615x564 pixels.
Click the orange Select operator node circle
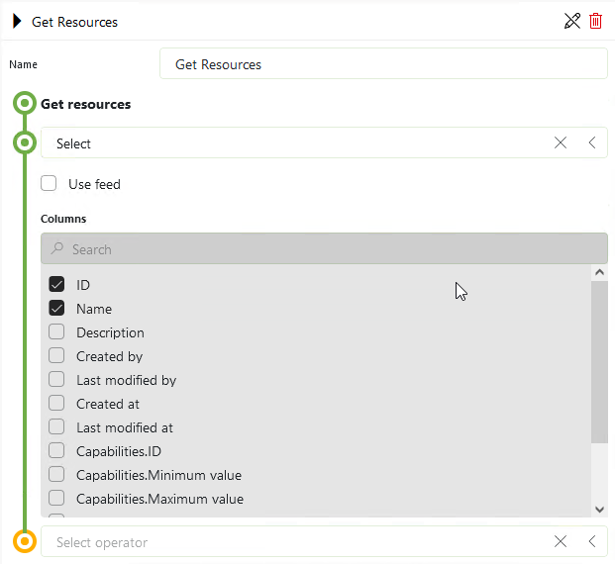tap(25, 541)
